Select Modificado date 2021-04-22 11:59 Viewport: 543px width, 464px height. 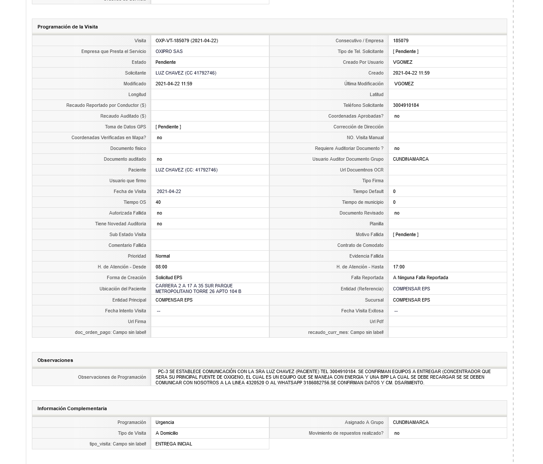(174, 84)
